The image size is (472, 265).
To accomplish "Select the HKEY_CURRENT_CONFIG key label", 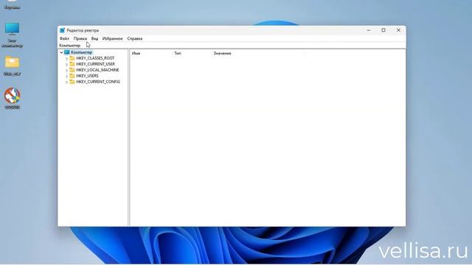I will point(98,82).
